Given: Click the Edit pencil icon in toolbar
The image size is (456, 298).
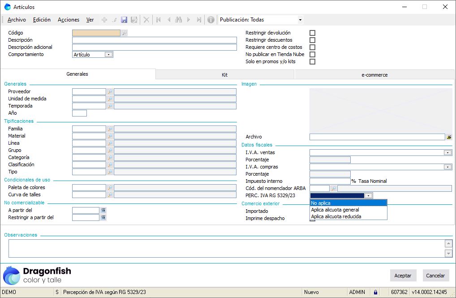Looking at the screenshot, I should (x=114, y=20).
